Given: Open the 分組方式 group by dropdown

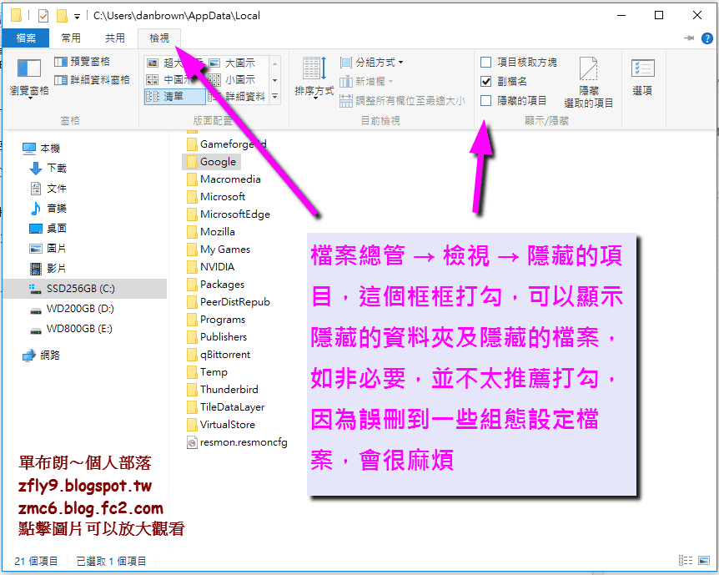Looking at the screenshot, I should coord(371,63).
